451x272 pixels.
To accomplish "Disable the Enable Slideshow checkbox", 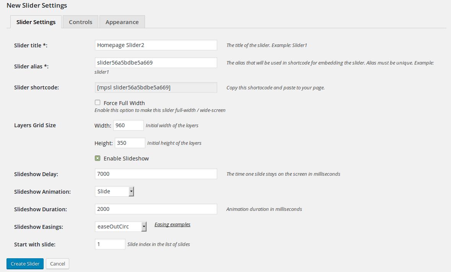I will click(x=98, y=158).
